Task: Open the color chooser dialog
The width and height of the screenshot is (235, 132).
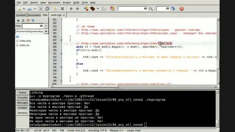Action: pyautogui.click(x=112, y=9)
